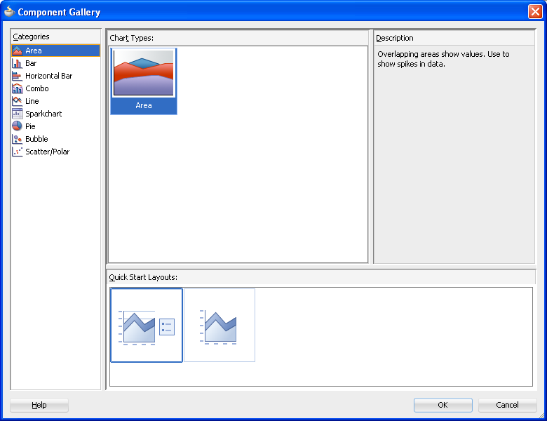Open Help for the Component Gallery
The width and height of the screenshot is (547, 421).
click(x=39, y=405)
